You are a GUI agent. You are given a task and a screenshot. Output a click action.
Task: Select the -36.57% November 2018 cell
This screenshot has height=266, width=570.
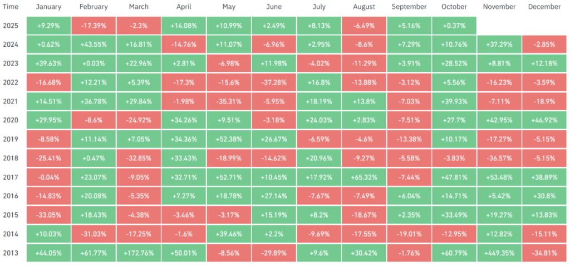coord(499,158)
